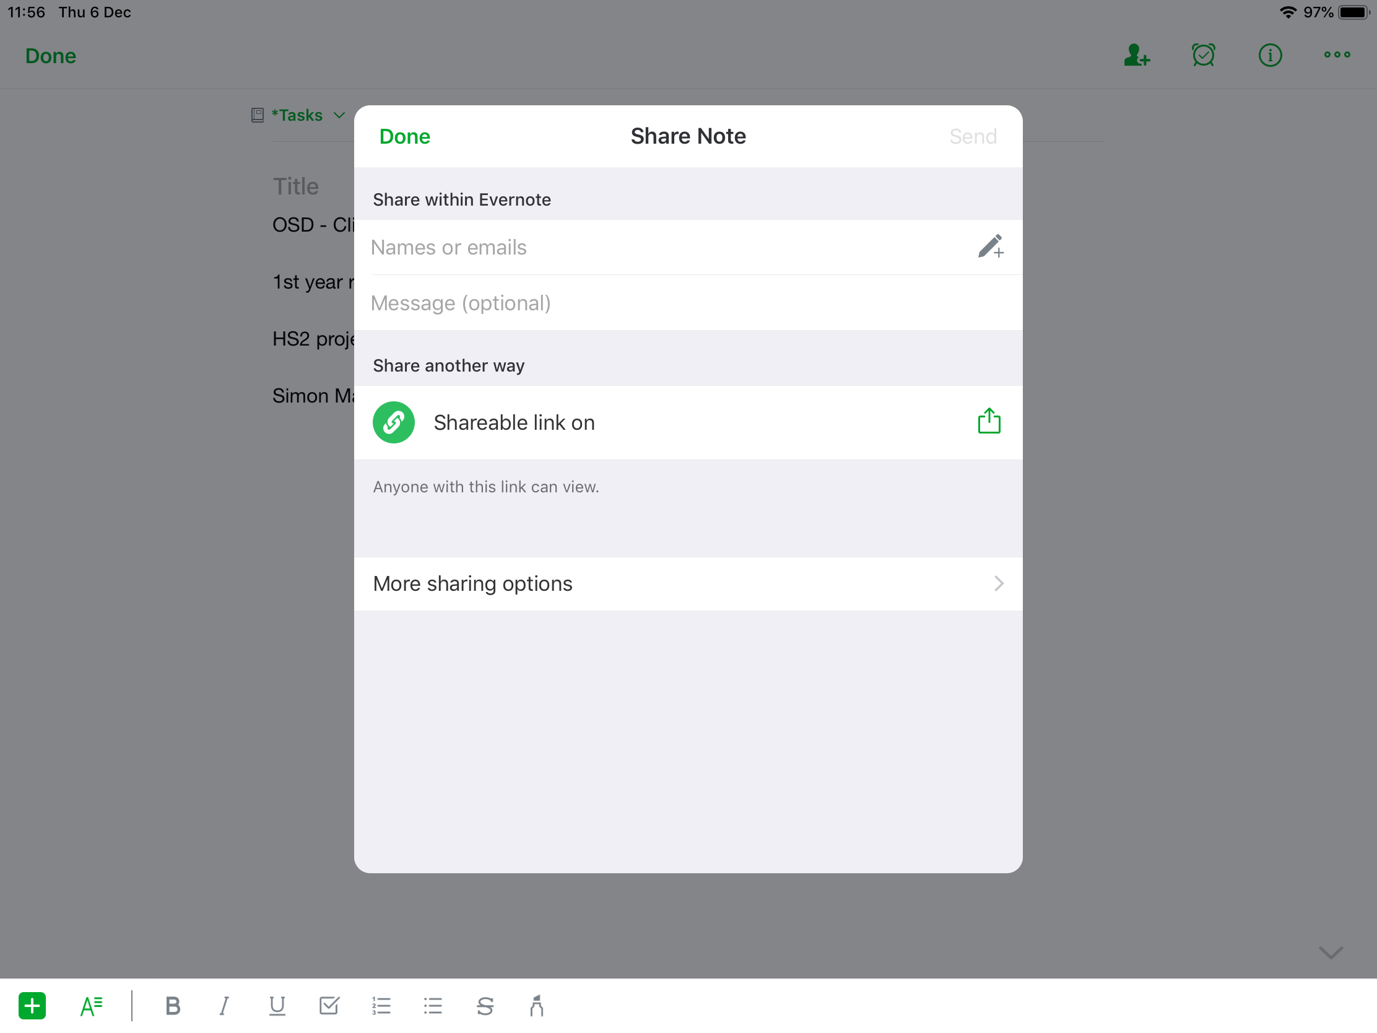Tap the green plus insert button
This screenshot has width=1377, height=1033.
[32, 1005]
